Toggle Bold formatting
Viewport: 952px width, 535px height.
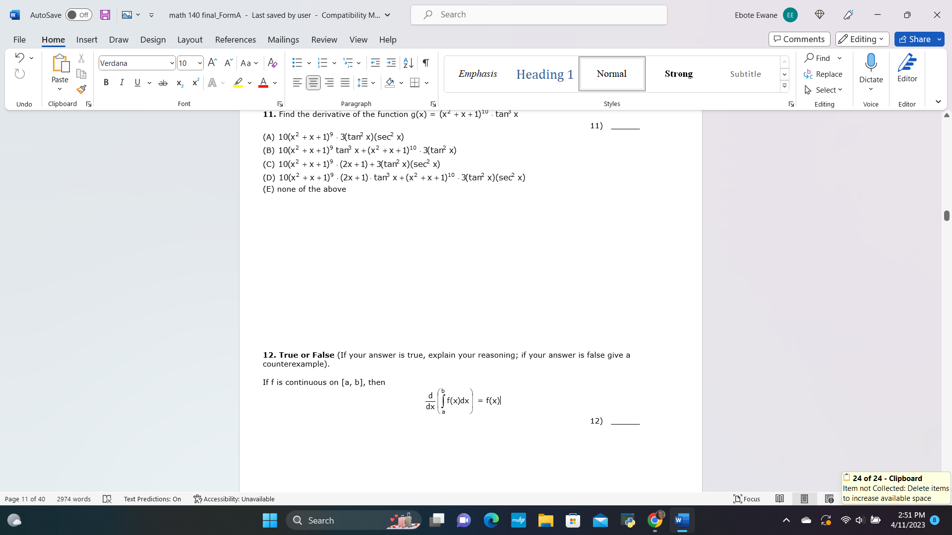pyautogui.click(x=106, y=83)
